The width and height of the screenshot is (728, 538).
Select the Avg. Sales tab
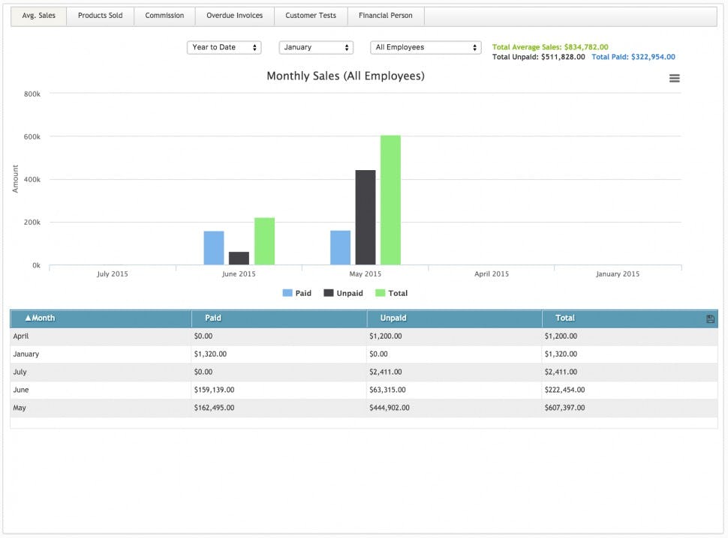click(38, 15)
